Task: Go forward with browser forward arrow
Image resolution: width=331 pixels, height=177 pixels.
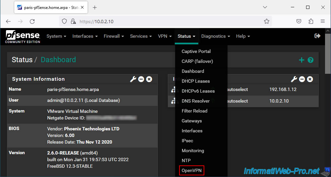Action: pyautogui.click(x=20, y=22)
